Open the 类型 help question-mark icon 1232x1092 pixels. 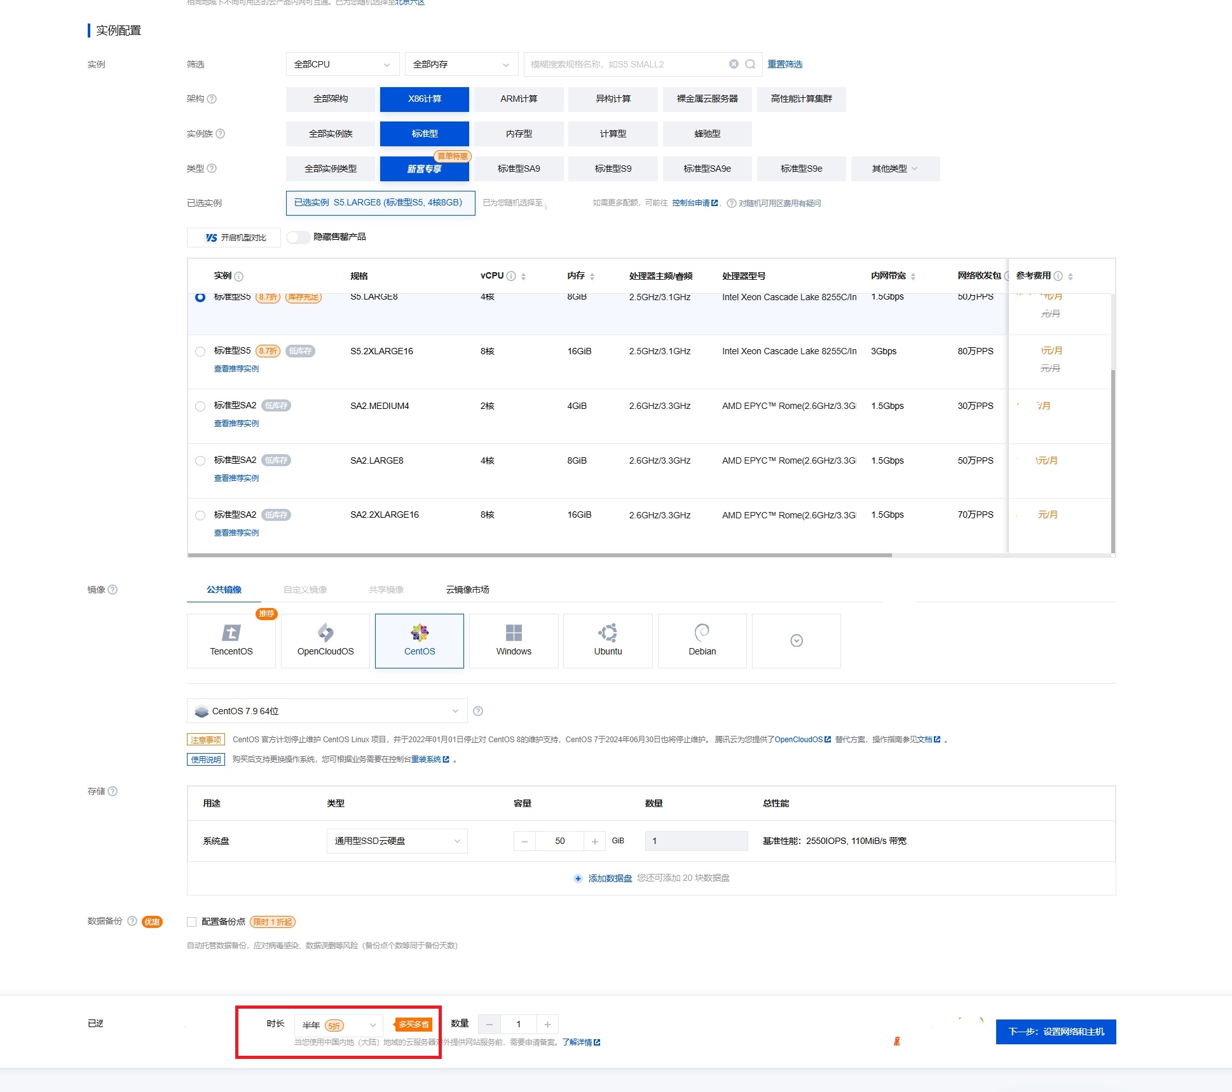pos(212,169)
